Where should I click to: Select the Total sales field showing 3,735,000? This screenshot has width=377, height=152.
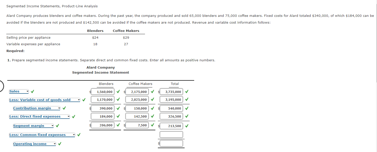171,92
